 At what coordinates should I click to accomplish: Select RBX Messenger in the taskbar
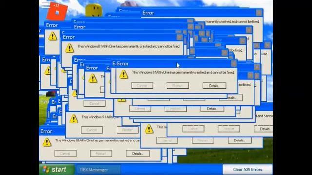(98, 170)
